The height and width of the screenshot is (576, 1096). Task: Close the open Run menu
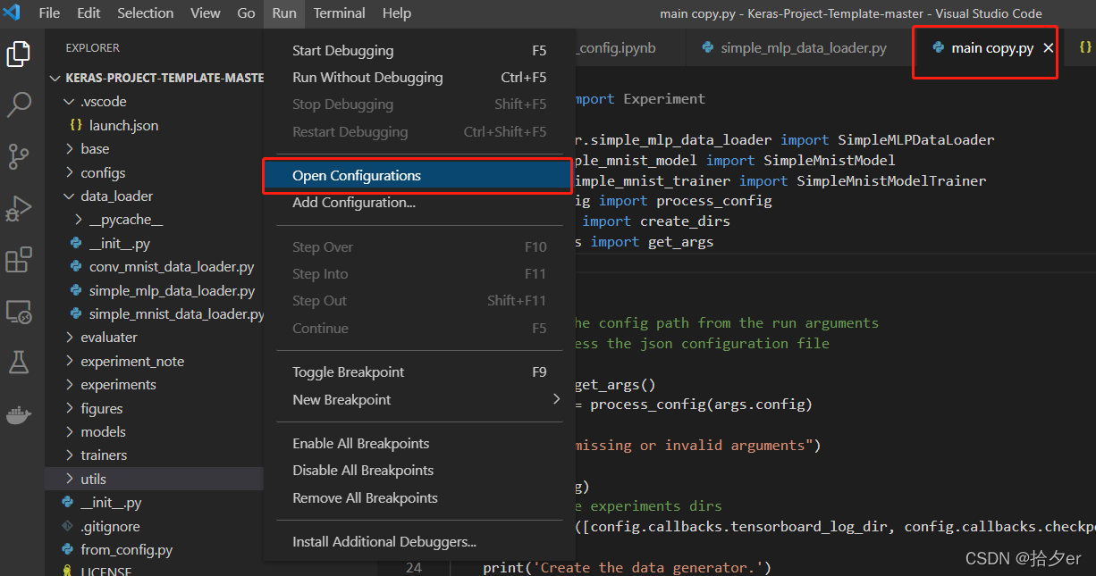[284, 13]
